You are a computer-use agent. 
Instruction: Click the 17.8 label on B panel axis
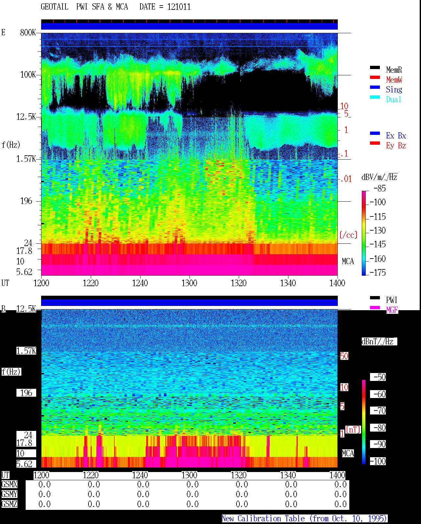24,443
